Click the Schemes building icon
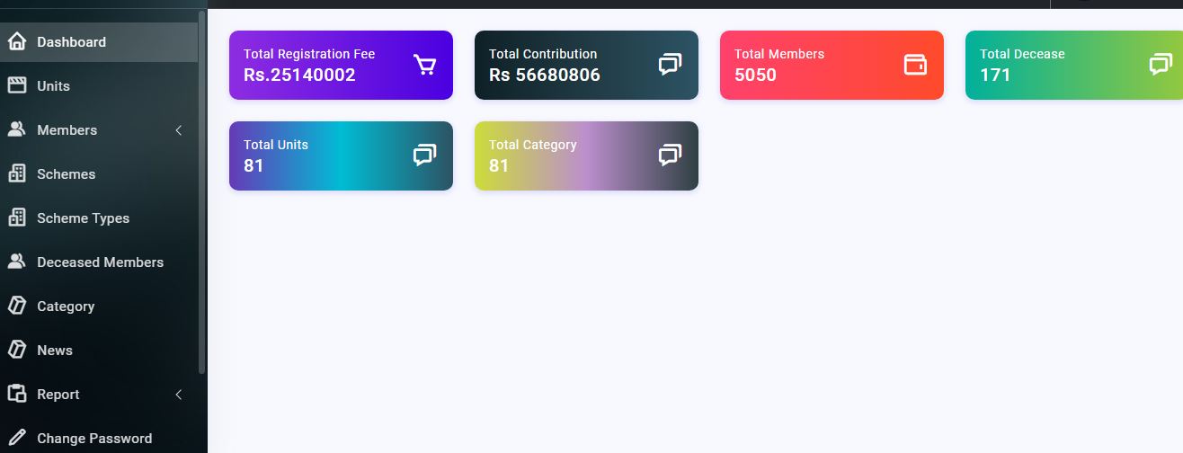 point(16,173)
